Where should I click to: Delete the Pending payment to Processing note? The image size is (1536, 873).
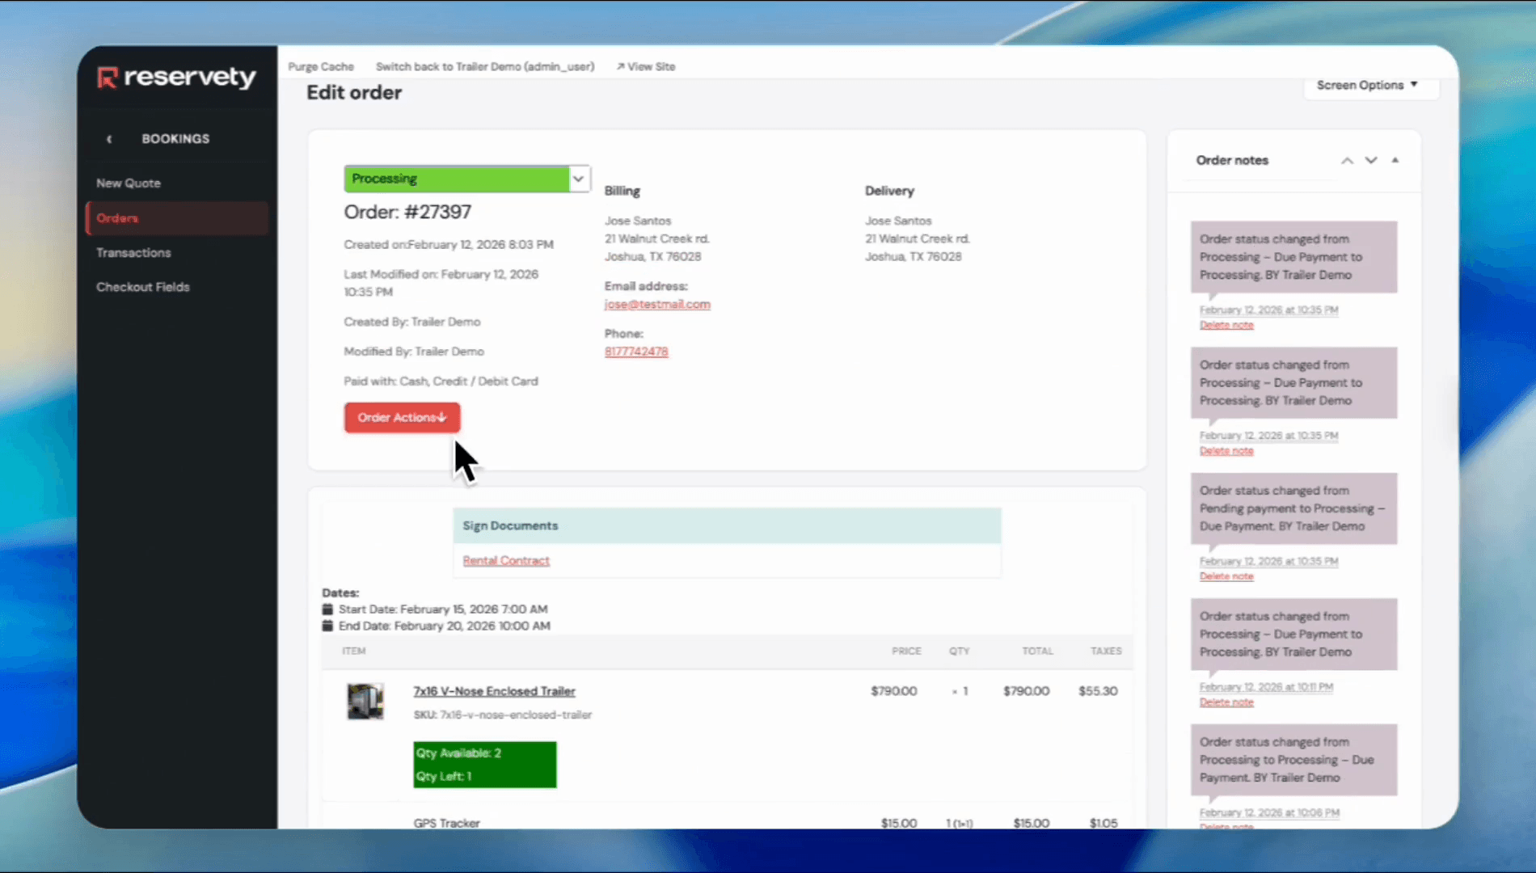pos(1226,576)
